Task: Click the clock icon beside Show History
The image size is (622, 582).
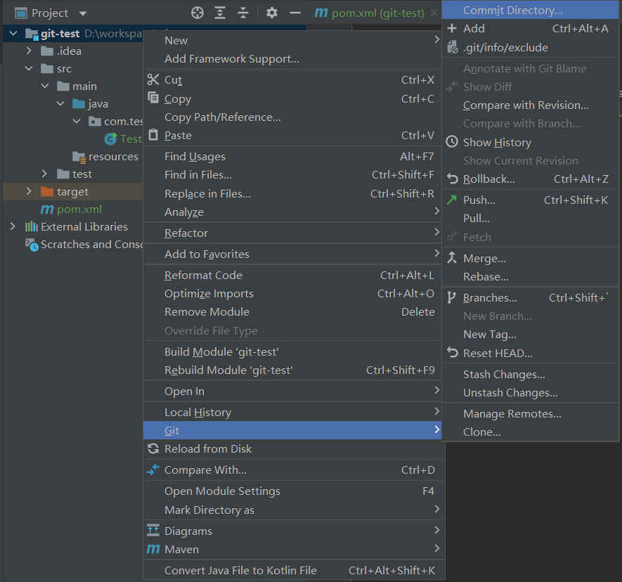Action: [x=452, y=141]
